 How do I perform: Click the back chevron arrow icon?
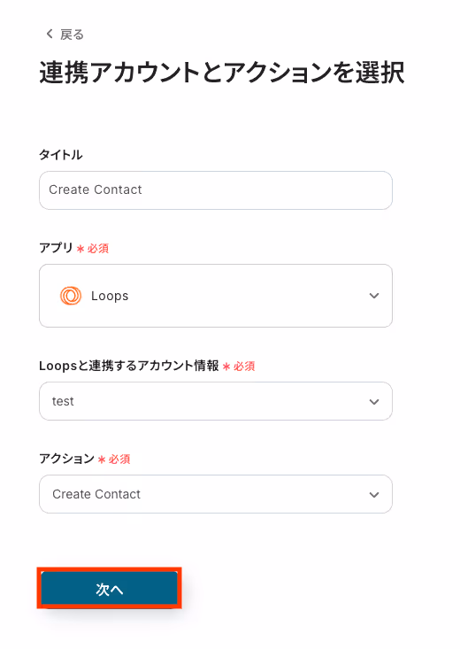(x=50, y=34)
